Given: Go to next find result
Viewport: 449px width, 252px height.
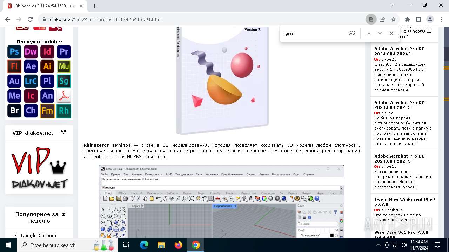Looking at the screenshot, I should point(380,33).
